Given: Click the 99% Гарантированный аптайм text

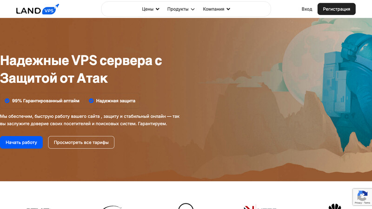Looking at the screenshot, I should (46, 101).
